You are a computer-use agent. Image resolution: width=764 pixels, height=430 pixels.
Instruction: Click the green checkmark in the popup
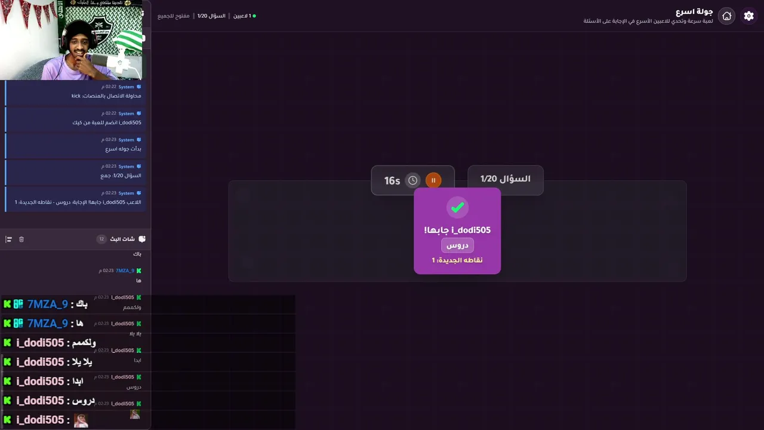(457, 207)
